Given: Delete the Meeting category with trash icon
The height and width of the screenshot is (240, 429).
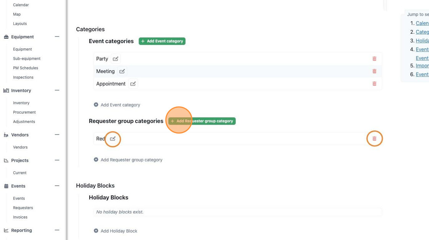Looking at the screenshot, I should (374, 71).
